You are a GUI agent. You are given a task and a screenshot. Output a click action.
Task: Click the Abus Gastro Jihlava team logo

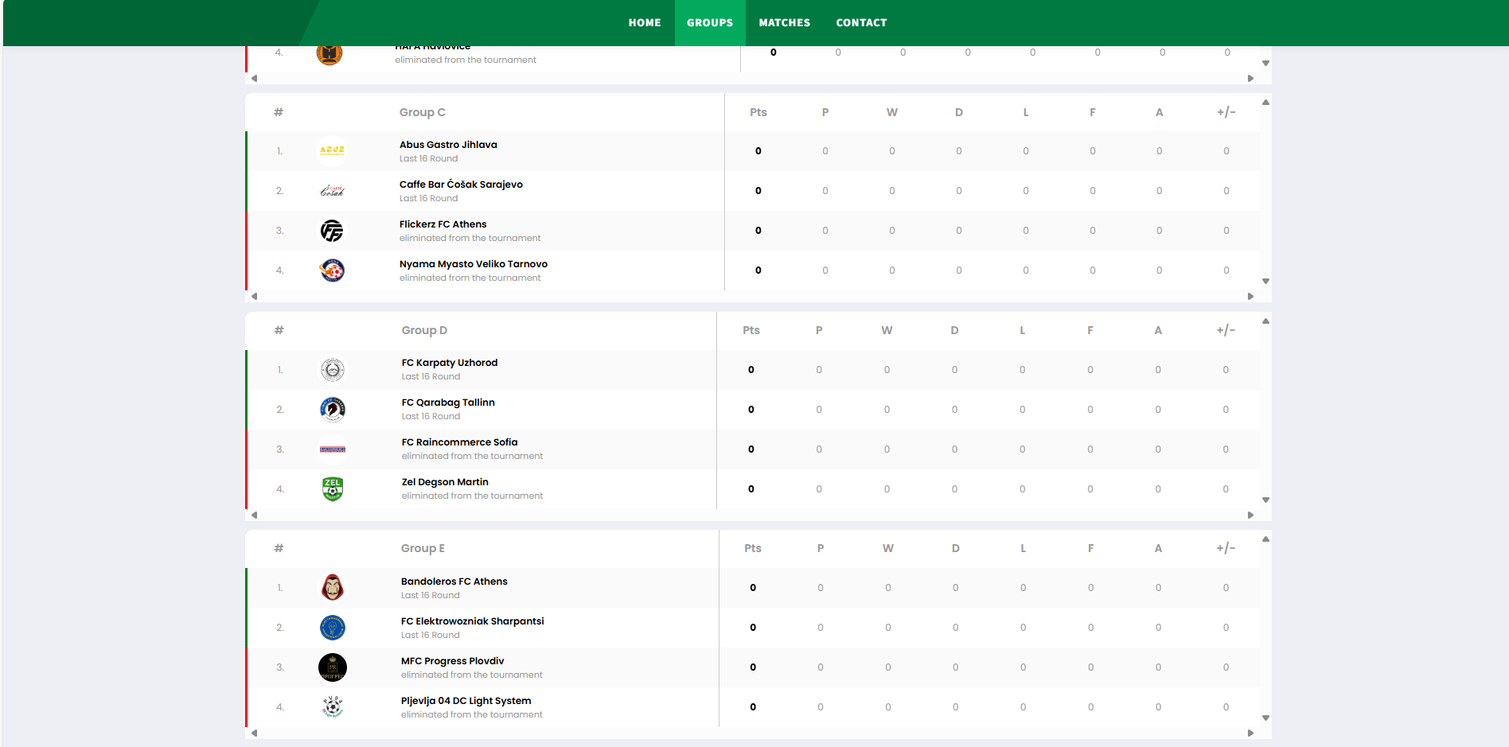(332, 150)
